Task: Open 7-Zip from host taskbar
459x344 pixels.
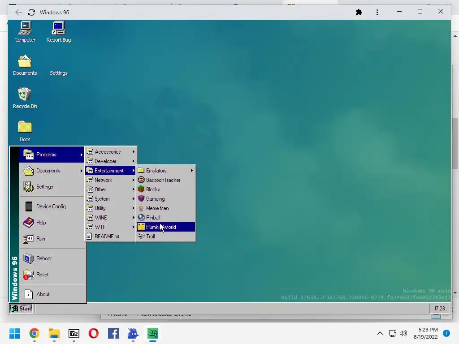Action: pyautogui.click(x=74, y=333)
